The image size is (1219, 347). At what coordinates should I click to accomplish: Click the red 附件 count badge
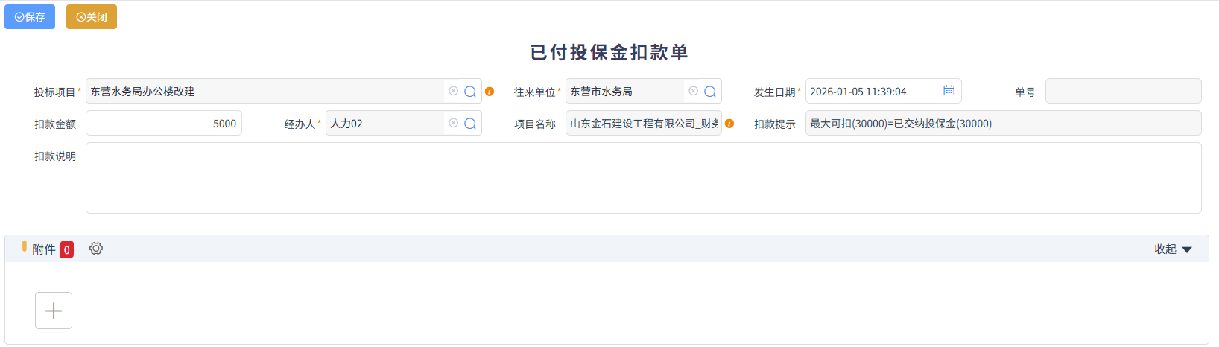pos(67,250)
